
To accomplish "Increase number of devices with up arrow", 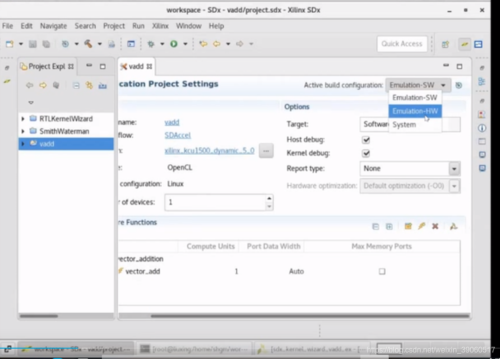I will click(269, 198).
